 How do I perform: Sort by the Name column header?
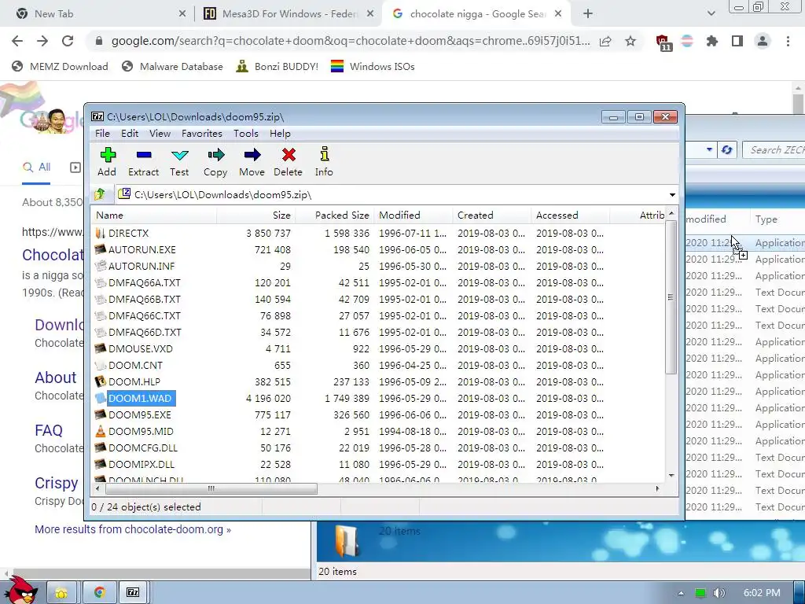154,215
